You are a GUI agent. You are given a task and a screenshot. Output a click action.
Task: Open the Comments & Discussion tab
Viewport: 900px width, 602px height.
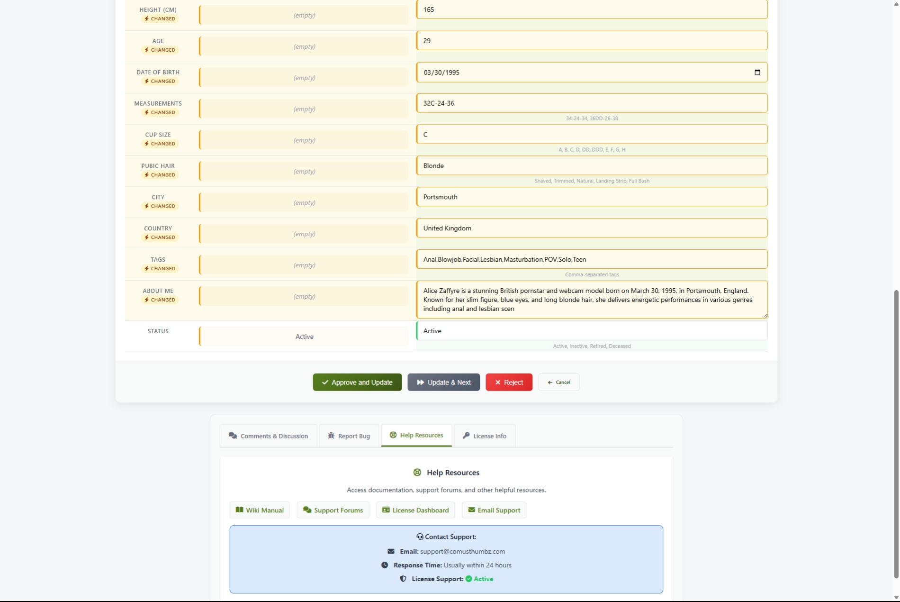(x=268, y=436)
